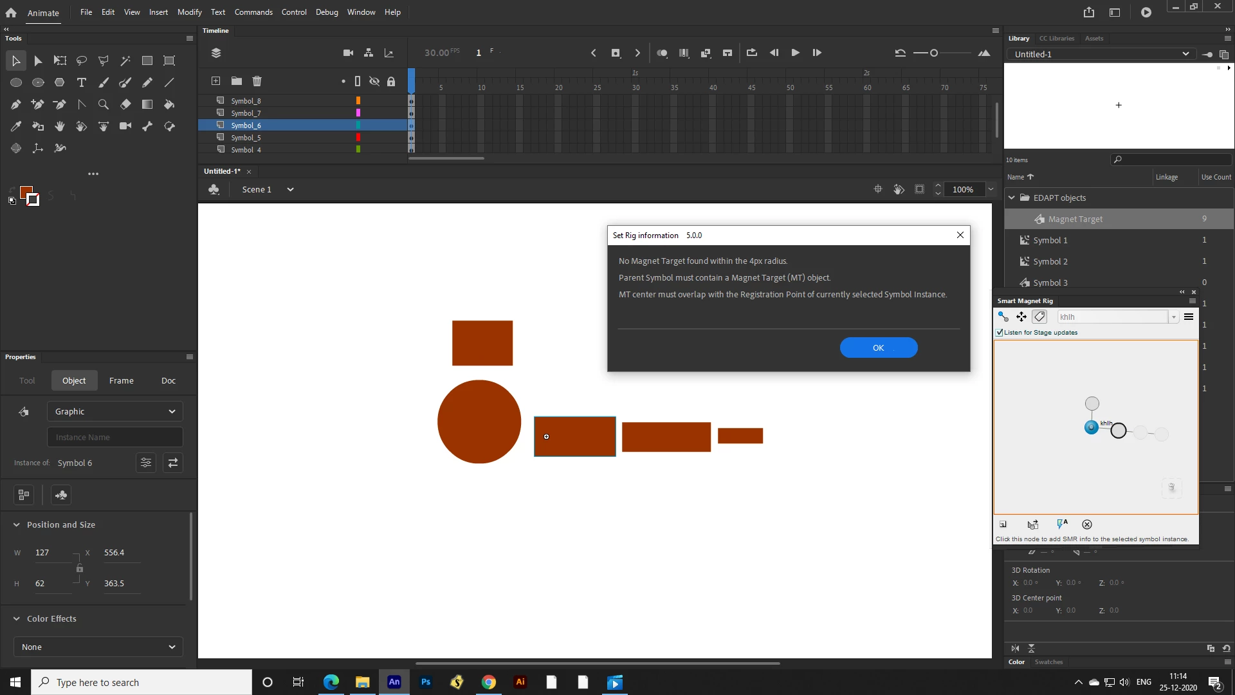Viewport: 1235px width, 695px height.
Task: Toggle lock all layers icon
Action: pos(391,81)
